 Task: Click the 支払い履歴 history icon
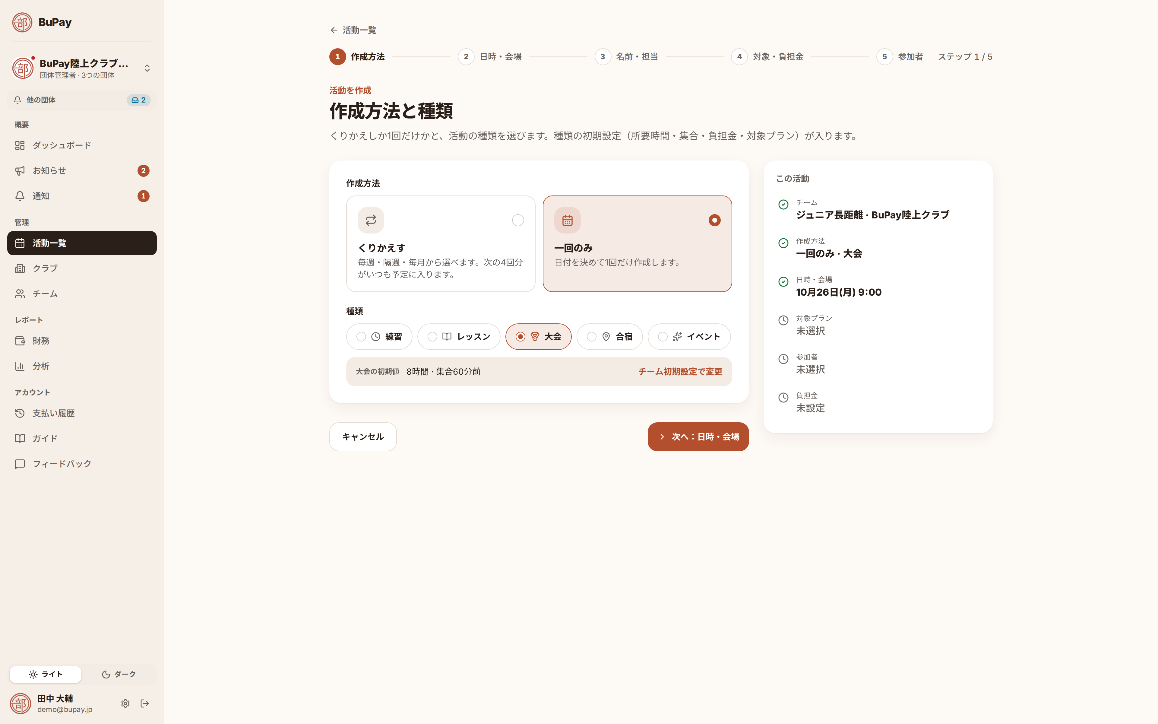(20, 413)
